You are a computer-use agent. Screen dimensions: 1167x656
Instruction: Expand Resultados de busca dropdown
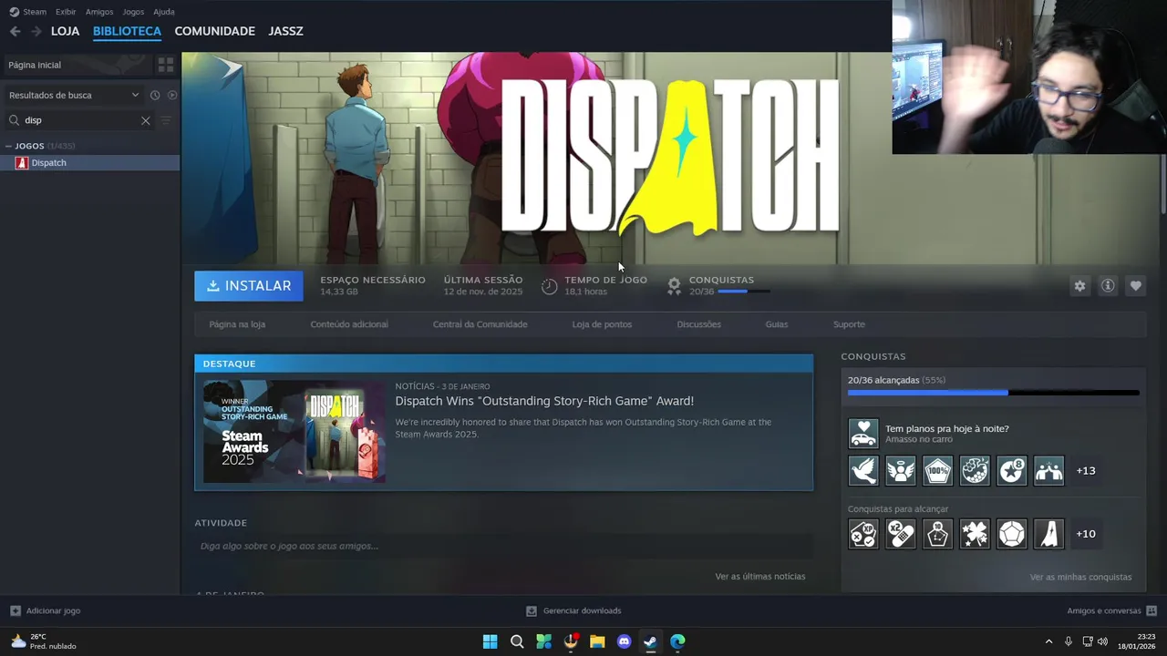[x=74, y=95]
